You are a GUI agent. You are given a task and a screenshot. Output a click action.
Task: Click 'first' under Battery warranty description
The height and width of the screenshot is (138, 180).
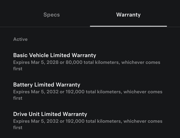click(18, 98)
